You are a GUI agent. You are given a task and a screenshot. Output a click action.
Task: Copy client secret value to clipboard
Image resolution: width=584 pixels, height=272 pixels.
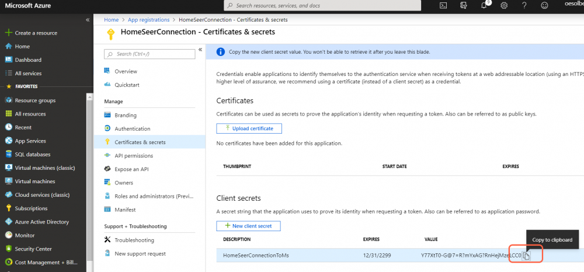pyautogui.click(x=526, y=256)
